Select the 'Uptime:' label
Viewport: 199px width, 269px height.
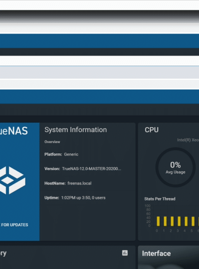tap(52, 198)
